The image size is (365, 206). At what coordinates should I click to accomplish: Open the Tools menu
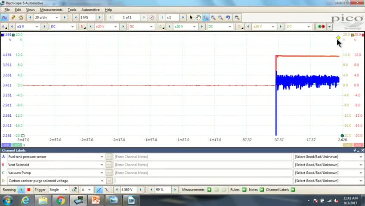point(72,10)
